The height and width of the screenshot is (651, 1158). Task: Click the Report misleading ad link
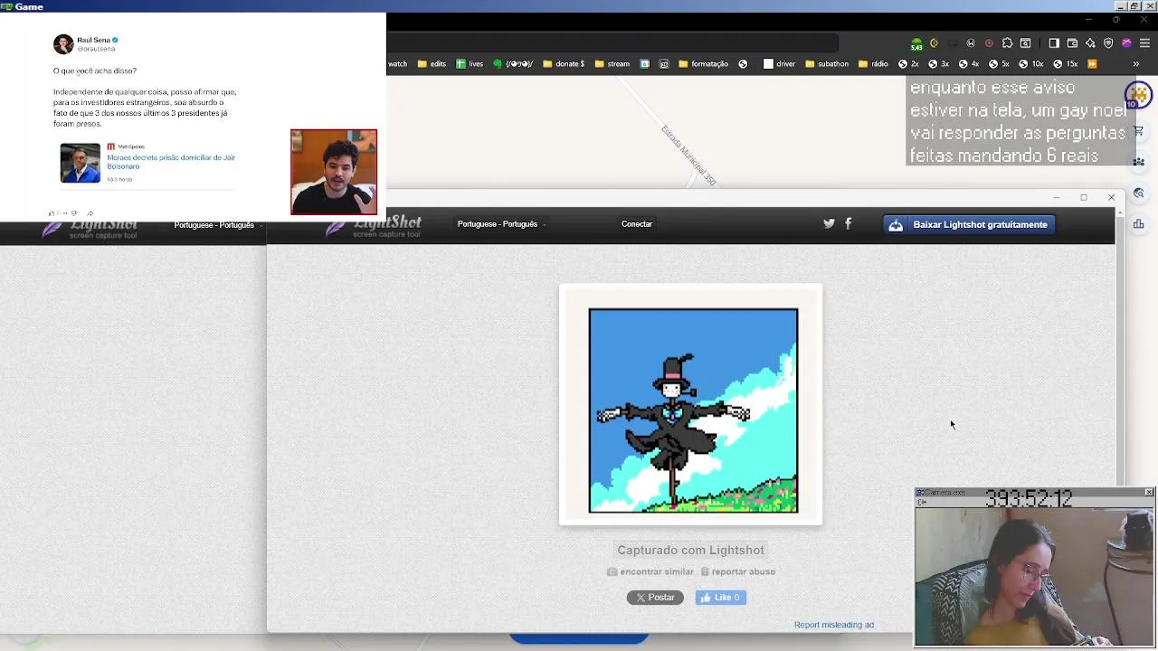pyautogui.click(x=833, y=625)
